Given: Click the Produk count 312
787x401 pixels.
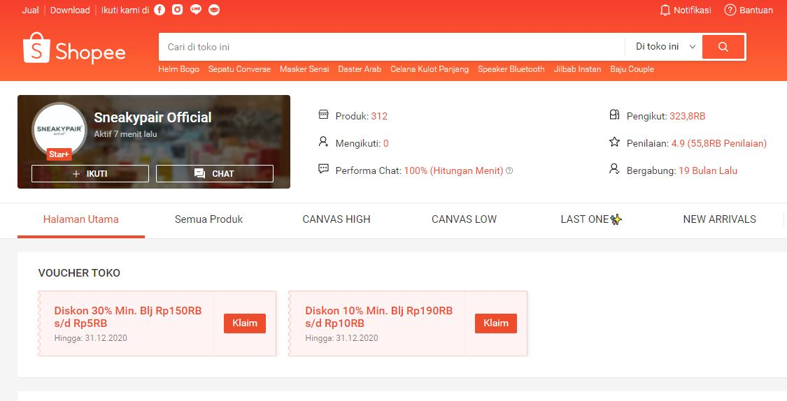Looking at the screenshot, I should (x=379, y=116).
